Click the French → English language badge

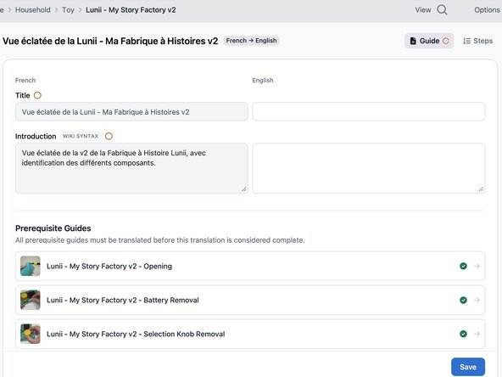(x=251, y=41)
